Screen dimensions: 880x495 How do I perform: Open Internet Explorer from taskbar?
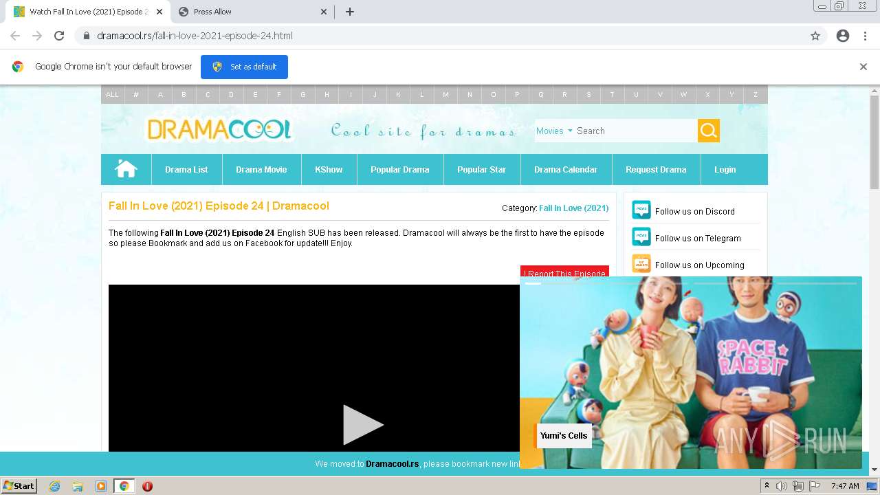coord(55,486)
